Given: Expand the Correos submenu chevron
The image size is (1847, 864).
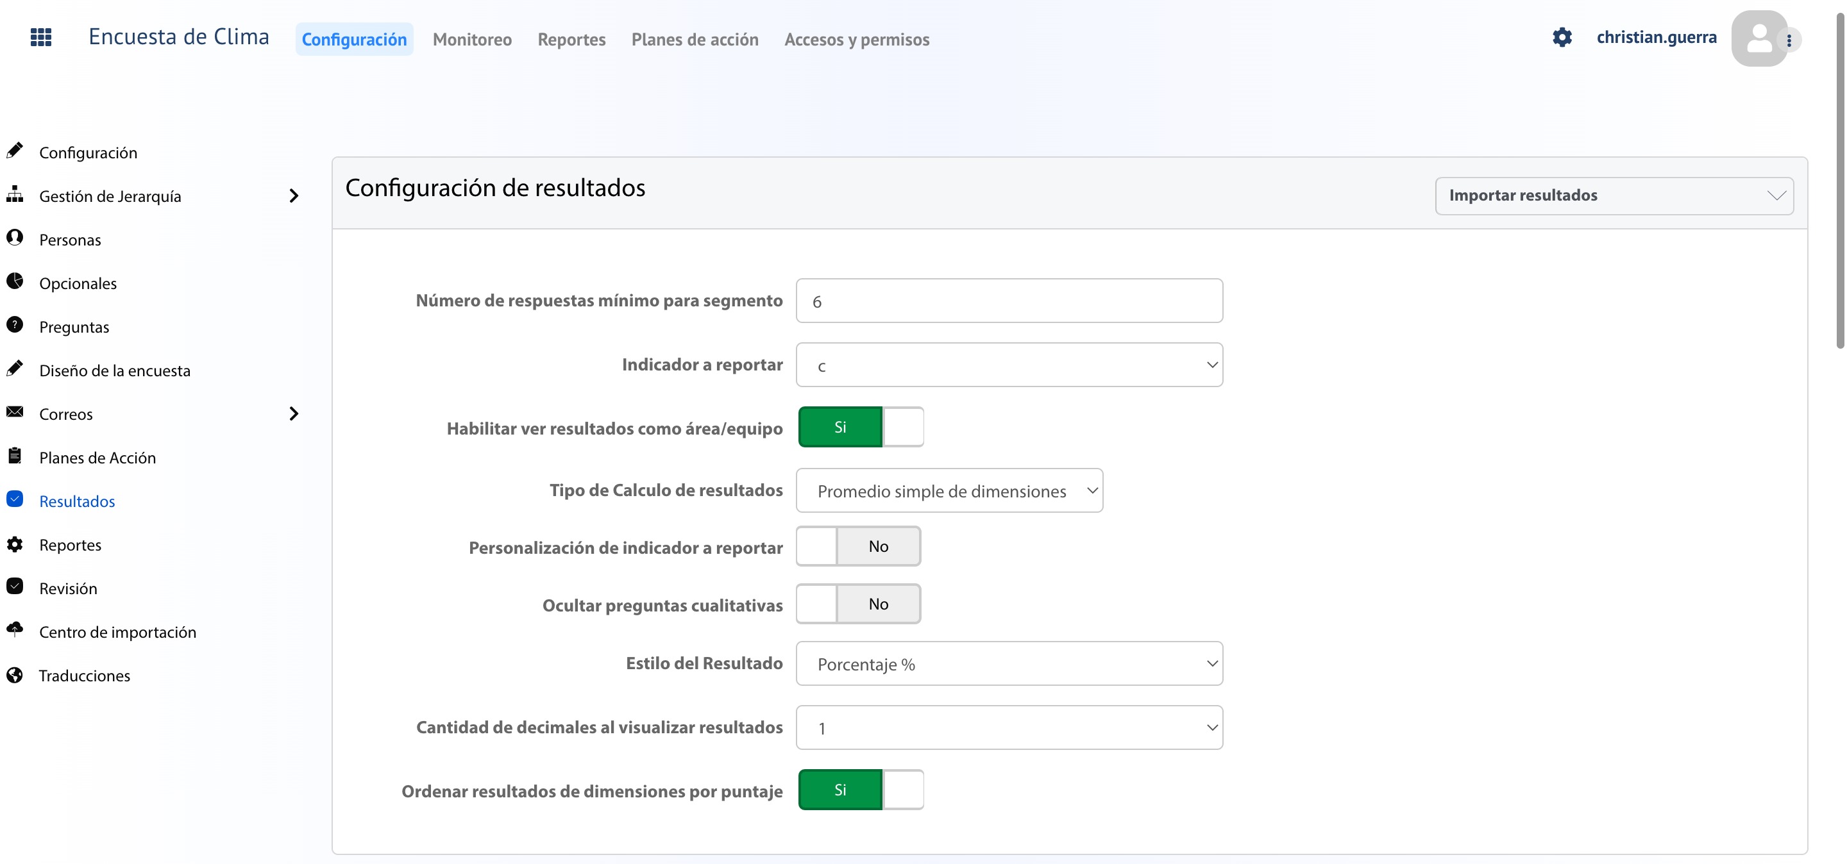Looking at the screenshot, I should [x=293, y=413].
